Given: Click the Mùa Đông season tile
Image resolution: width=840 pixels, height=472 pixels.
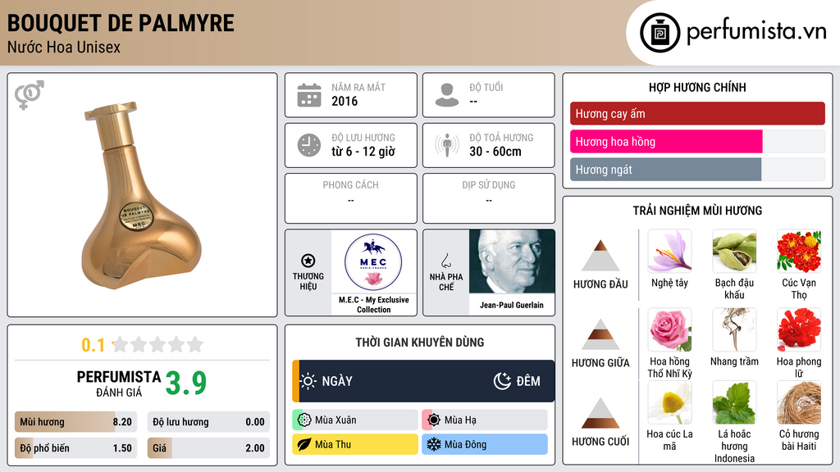Looking at the screenshot, I should tap(485, 444).
